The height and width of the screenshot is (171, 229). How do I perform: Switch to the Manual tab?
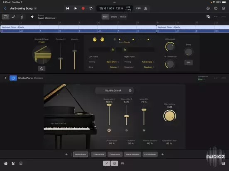123,17
